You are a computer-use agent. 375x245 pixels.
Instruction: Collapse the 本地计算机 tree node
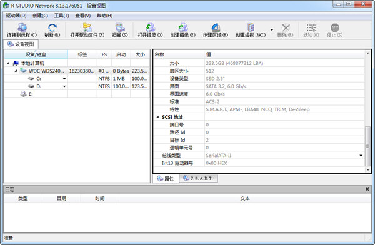(x=8, y=63)
